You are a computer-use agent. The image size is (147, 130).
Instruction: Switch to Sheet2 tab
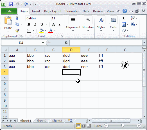point(41,121)
